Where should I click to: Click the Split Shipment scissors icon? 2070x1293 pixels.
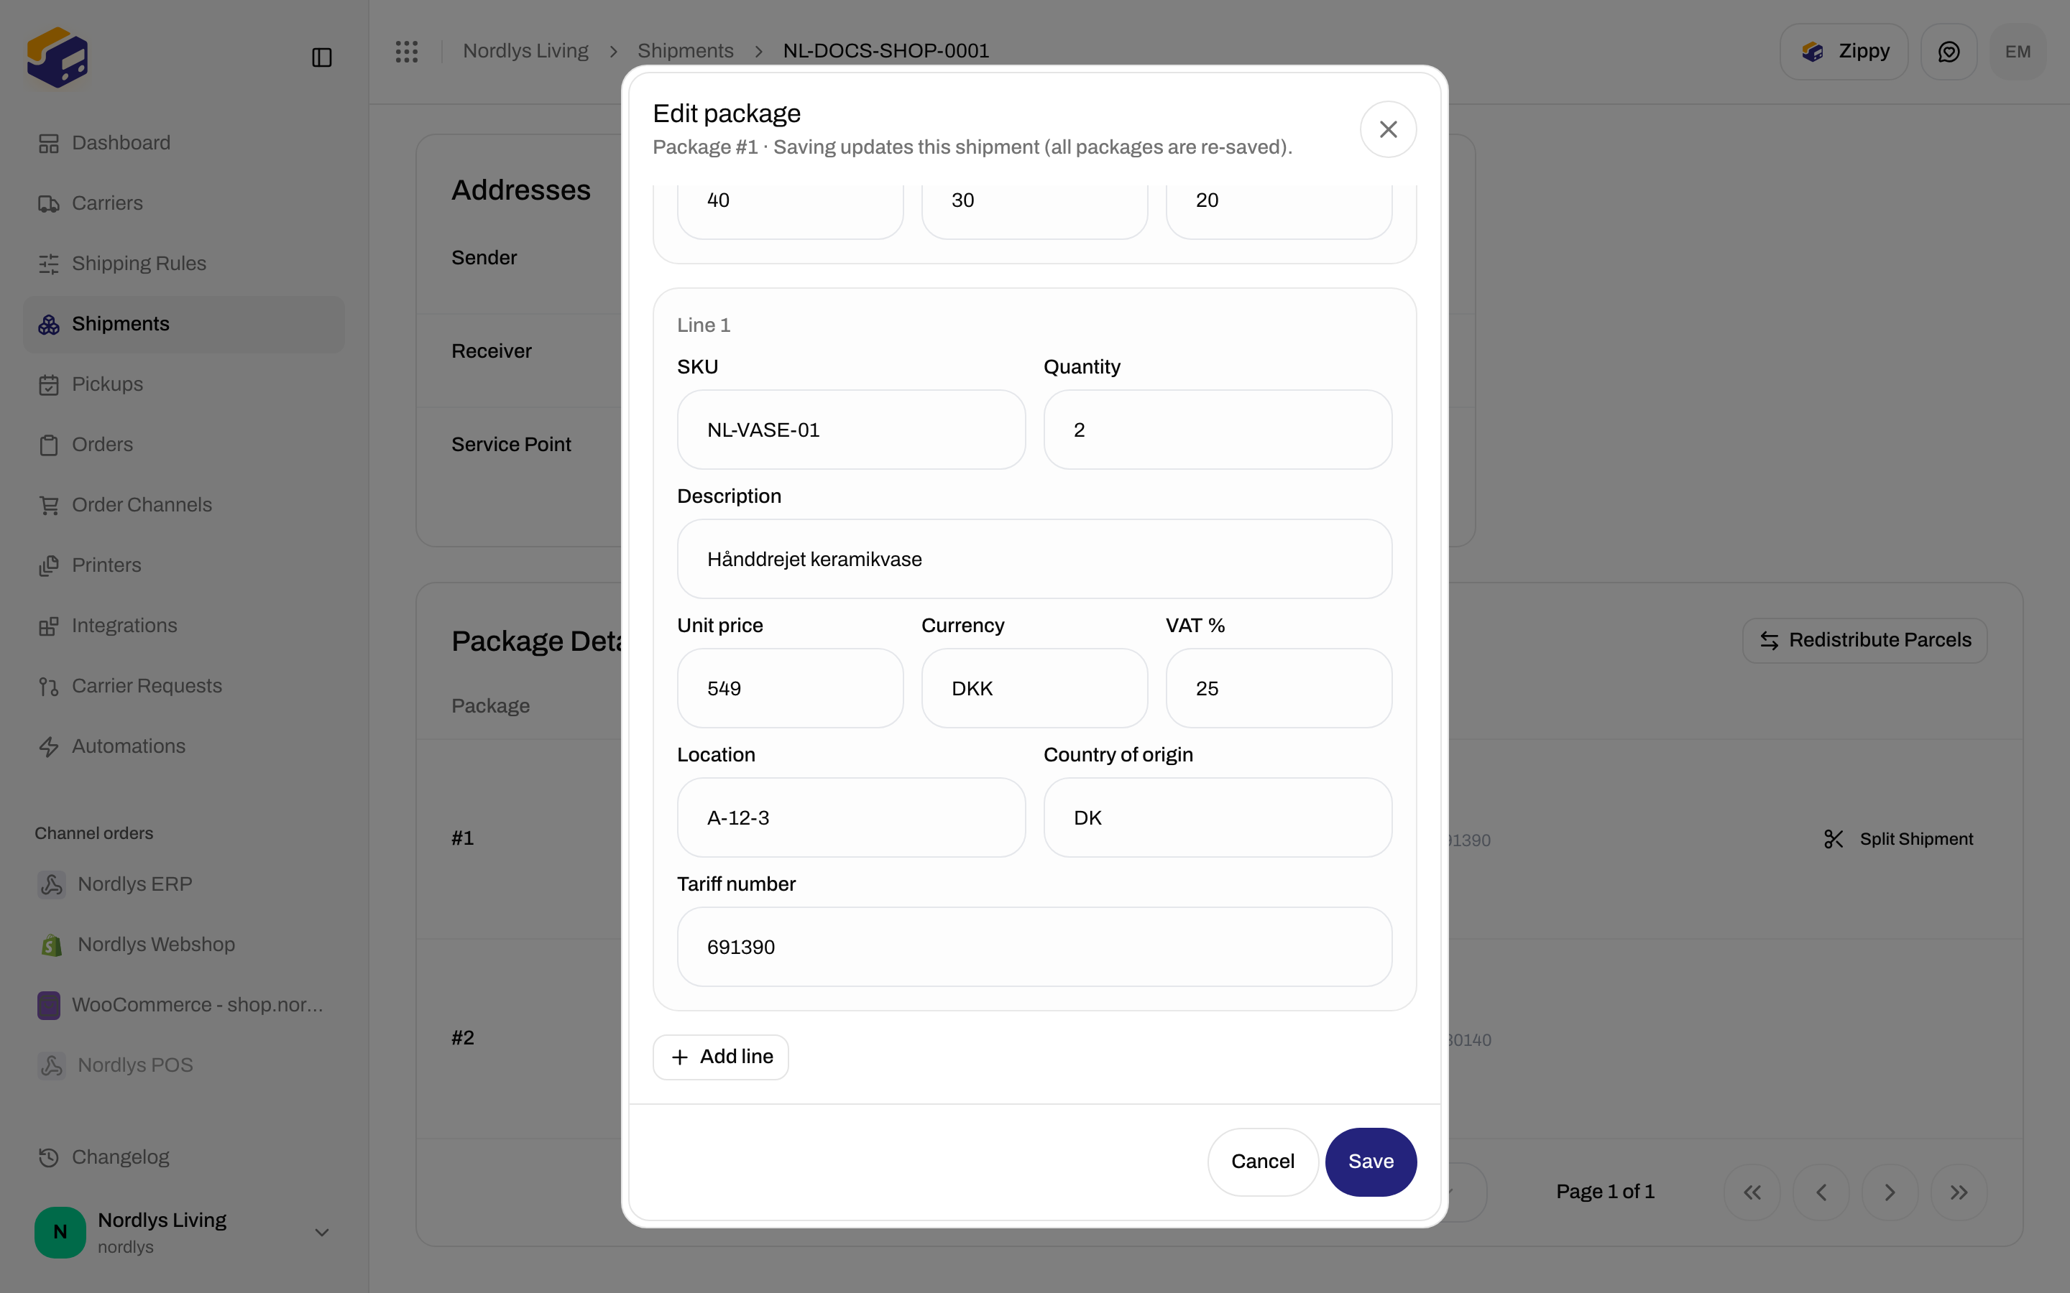tap(1833, 839)
